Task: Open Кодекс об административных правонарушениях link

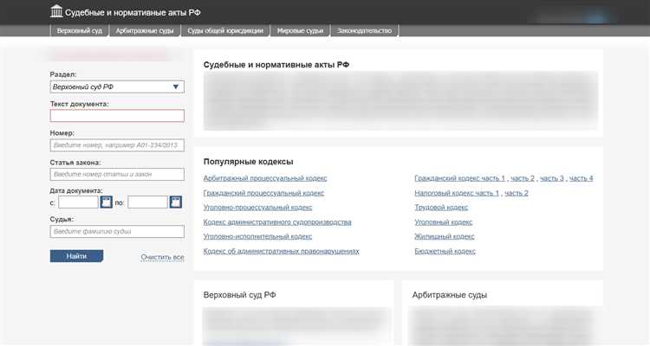Action: [x=281, y=251]
